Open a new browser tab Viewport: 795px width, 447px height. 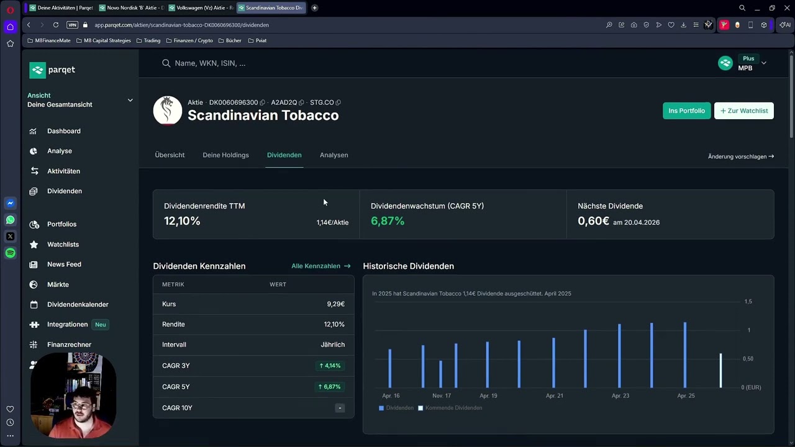[314, 8]
